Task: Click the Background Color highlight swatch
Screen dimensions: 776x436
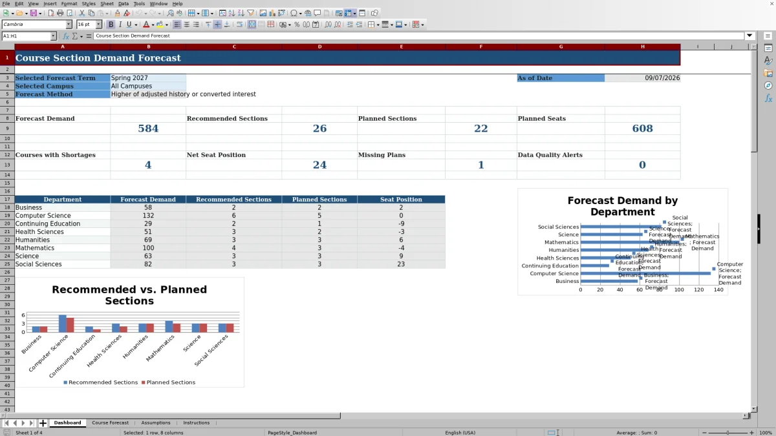Action: coord(159,25)
